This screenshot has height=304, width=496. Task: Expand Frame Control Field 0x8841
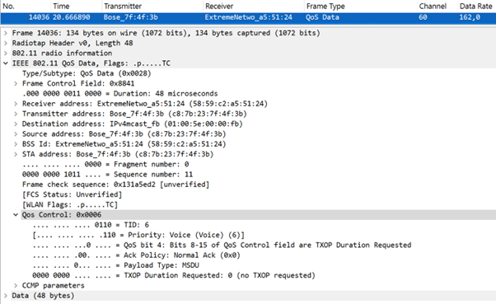click(x=16, y=83)
